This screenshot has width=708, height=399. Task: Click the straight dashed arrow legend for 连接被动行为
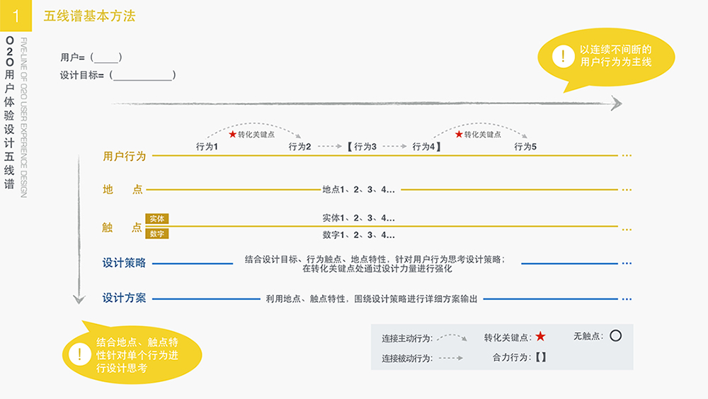pyautogui.click(x=451, y=358)
